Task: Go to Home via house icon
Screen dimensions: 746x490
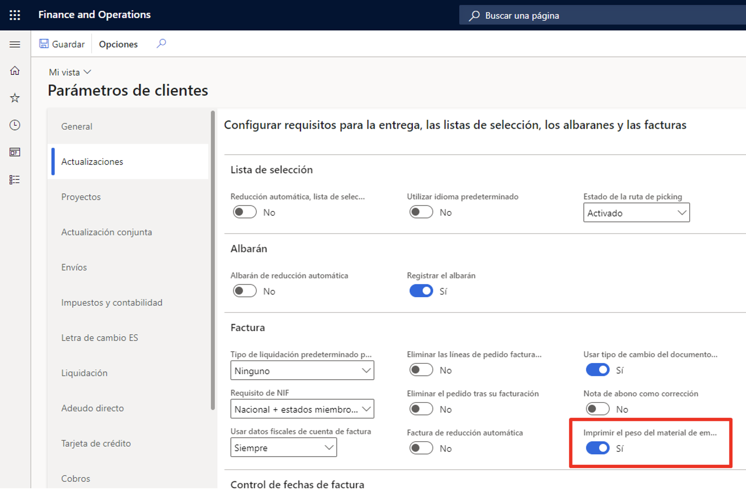Action: point(15,70)
